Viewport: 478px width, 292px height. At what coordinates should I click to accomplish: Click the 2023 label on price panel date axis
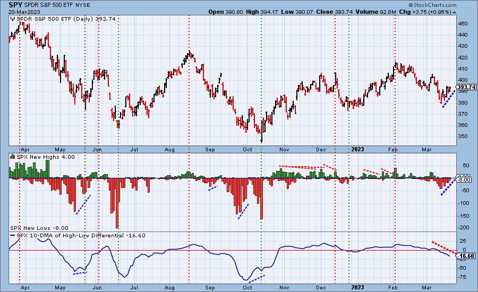coord(357,149)
